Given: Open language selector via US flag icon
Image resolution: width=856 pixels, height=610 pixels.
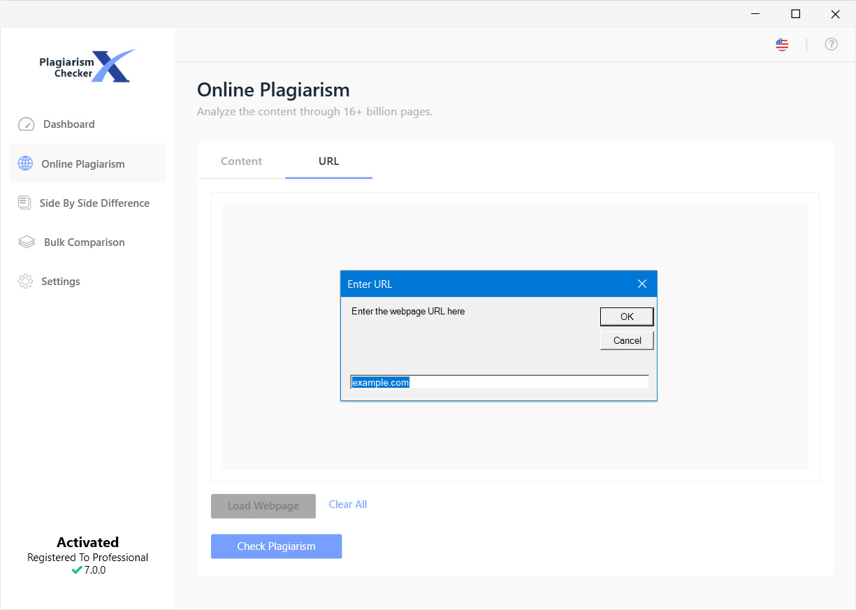Looking at the screenshot, I should tap(782, 45).
